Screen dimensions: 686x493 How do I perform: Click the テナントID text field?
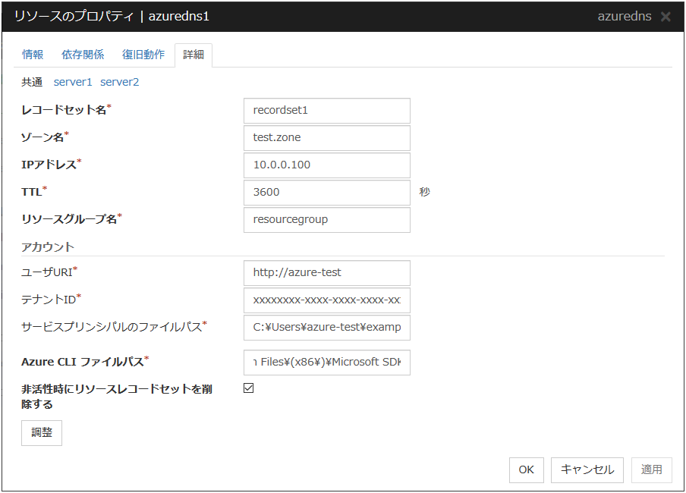[326, 300]
